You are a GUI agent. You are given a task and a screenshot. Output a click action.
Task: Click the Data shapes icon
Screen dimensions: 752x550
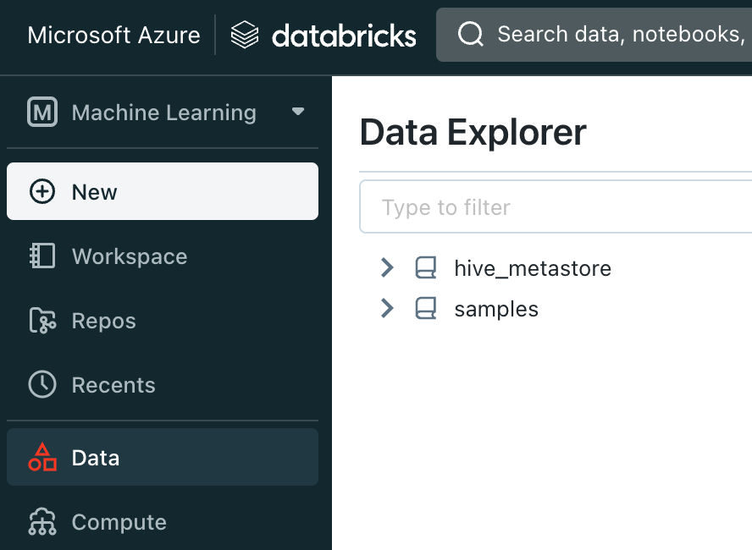tap(41, 458)
